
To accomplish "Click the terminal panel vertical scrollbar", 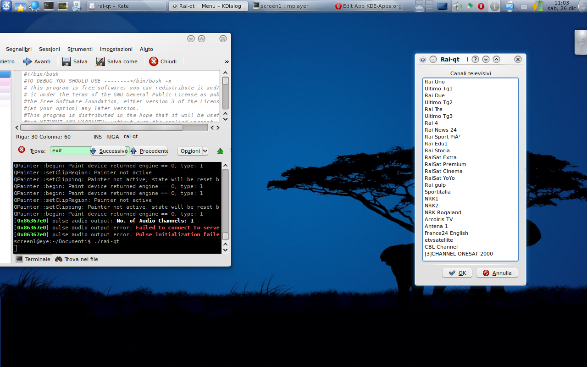I will pos(225,204).
